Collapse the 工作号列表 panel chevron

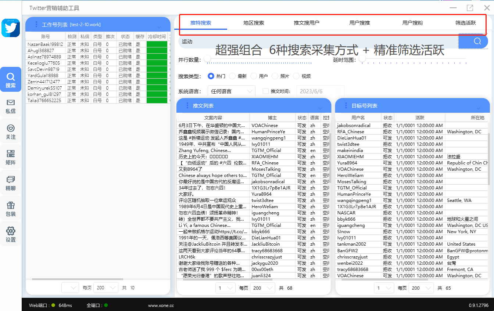click(159, 28)
